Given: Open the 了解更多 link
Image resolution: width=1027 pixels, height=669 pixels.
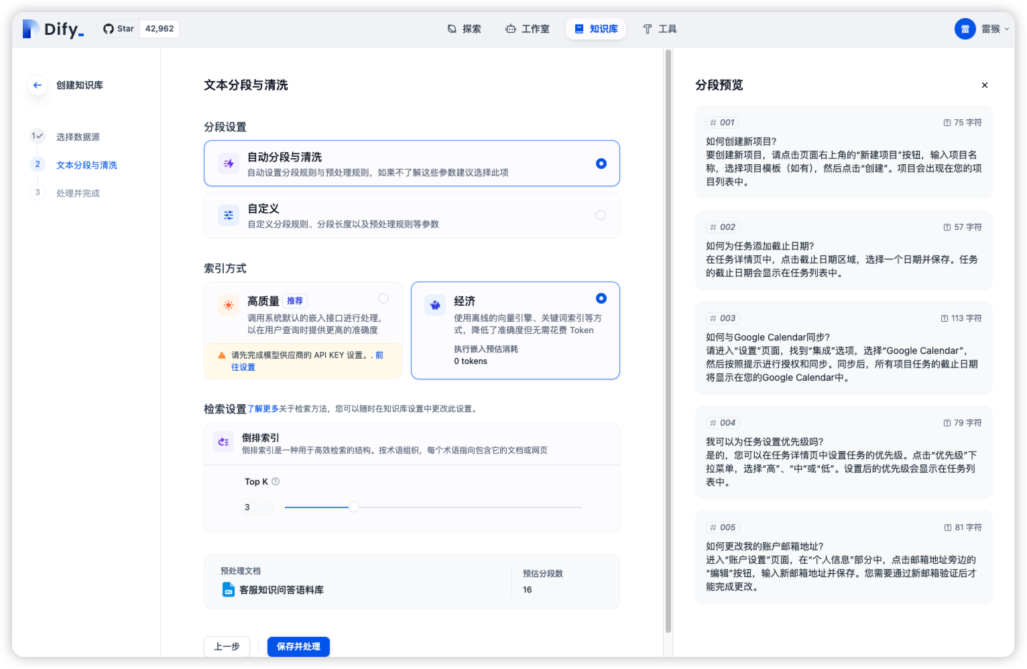Looking at the screenshot, I should click(x=263, y=409).
